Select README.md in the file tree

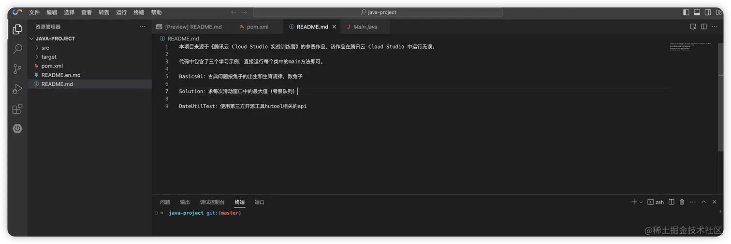pos(90,84)
